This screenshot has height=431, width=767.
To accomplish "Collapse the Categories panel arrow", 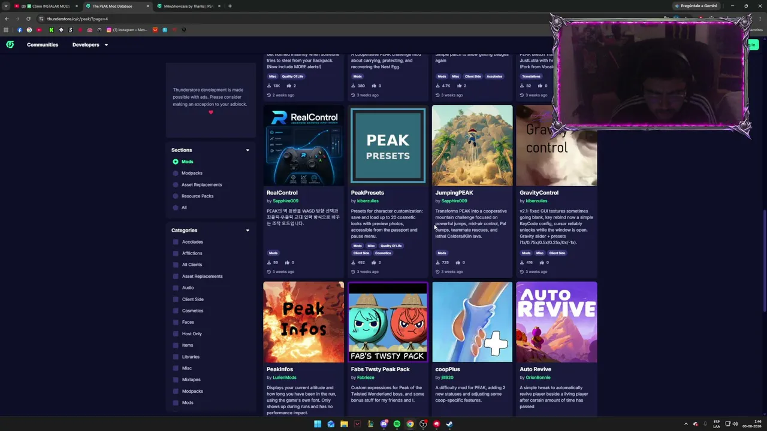I will tap(247, 230).
